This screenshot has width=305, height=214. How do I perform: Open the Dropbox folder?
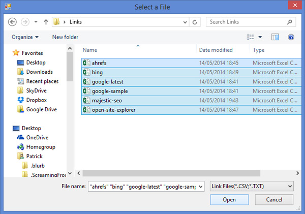coord(32,100)
